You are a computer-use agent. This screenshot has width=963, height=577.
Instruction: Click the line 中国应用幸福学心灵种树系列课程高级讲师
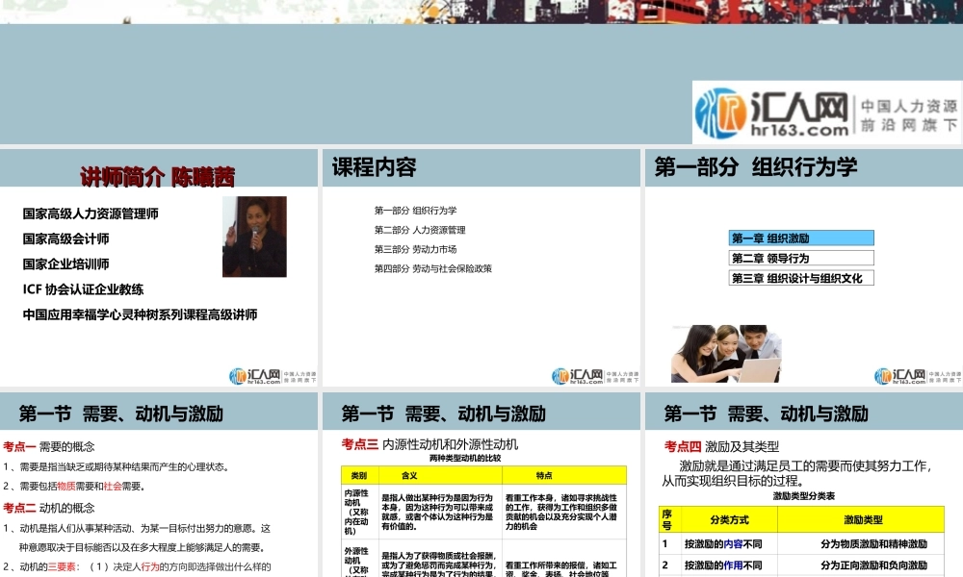click(140, 314)
